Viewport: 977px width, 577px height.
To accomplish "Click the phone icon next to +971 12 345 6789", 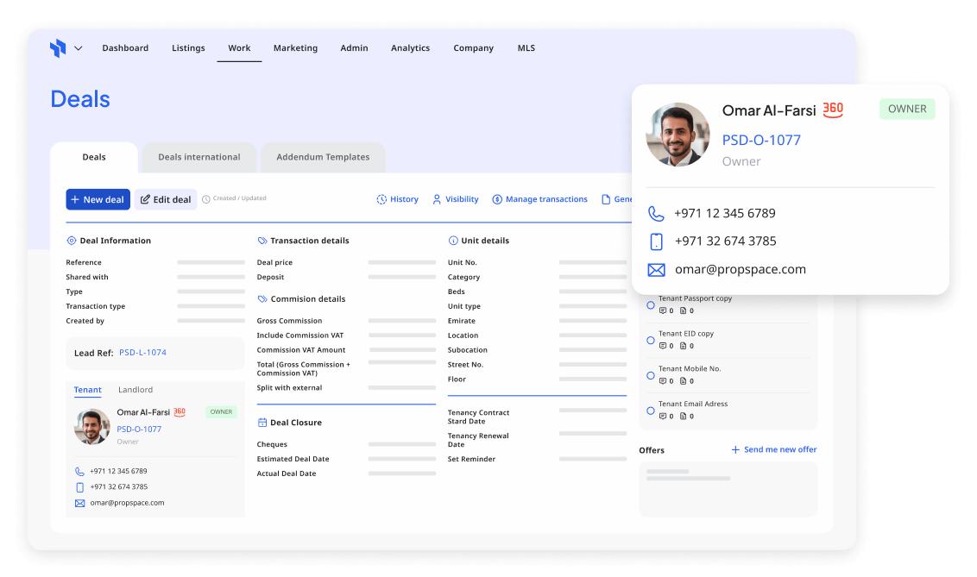I will point(656,212).
